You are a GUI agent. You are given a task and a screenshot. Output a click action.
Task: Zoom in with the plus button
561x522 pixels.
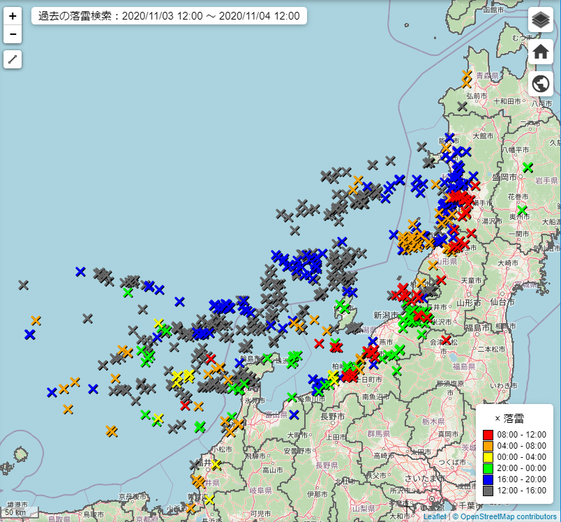click(13, 16)
